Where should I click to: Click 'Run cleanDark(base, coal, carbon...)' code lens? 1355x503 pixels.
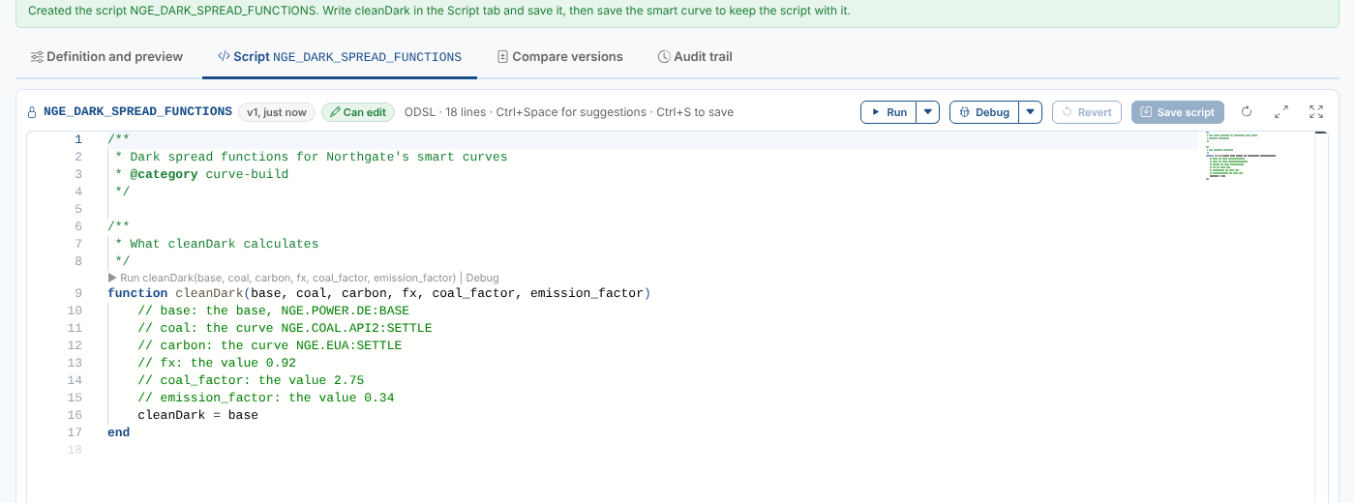pyautogui.click(x=282, y=278)
